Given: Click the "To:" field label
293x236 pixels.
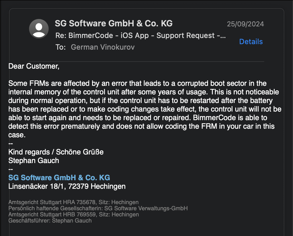Looking at the screenshot, I should 60,47.
